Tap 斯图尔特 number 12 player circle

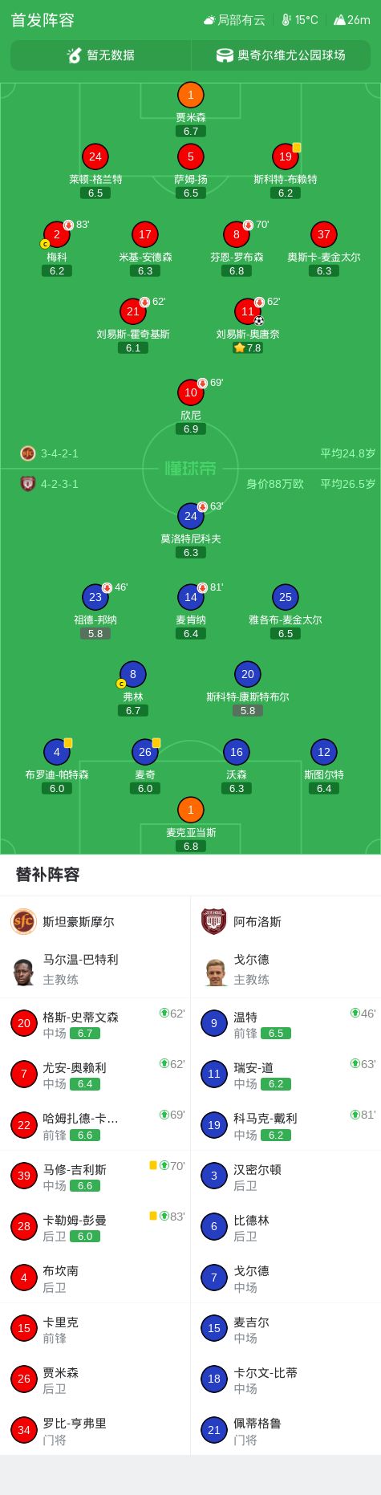pyautogui.click(x=323, y=752)
